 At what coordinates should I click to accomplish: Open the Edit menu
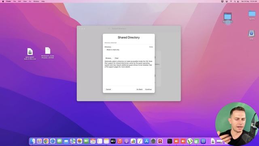coord(19,1)
